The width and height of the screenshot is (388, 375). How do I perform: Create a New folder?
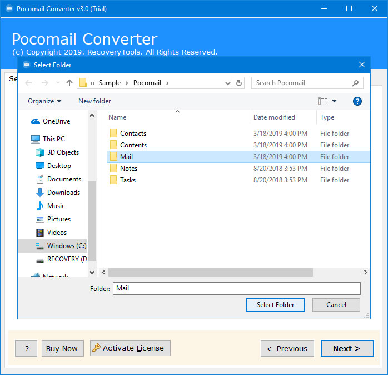coord(94,101)
